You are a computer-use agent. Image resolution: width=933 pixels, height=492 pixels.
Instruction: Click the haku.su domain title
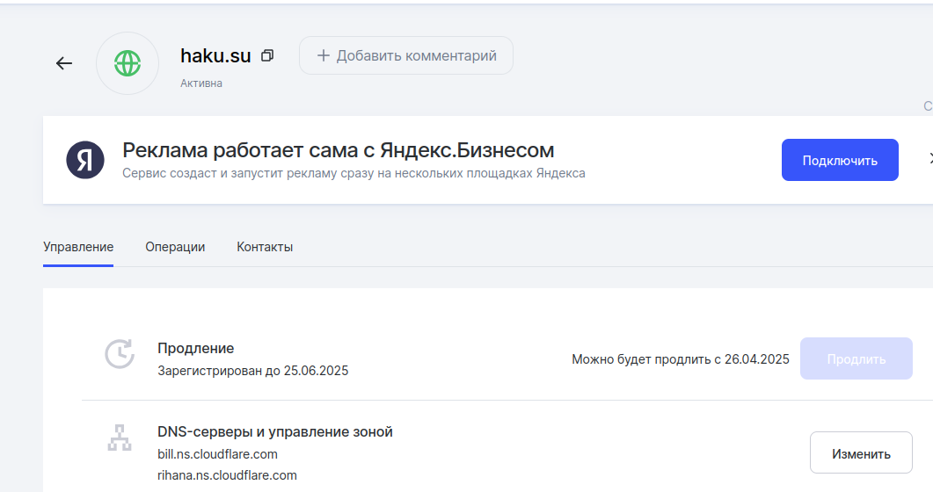[215, 55]
